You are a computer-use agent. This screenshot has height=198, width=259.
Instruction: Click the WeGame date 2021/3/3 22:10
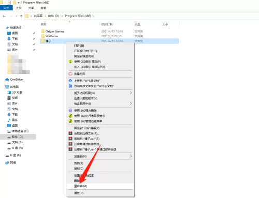point(111,36)
